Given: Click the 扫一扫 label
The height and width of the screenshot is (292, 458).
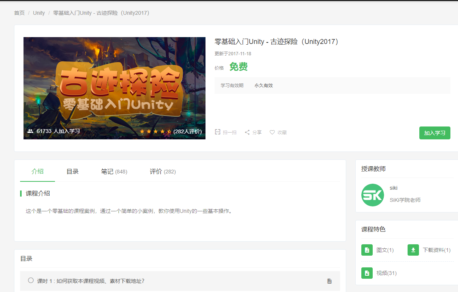Looking at the screenshot, I should click(230, 133).
